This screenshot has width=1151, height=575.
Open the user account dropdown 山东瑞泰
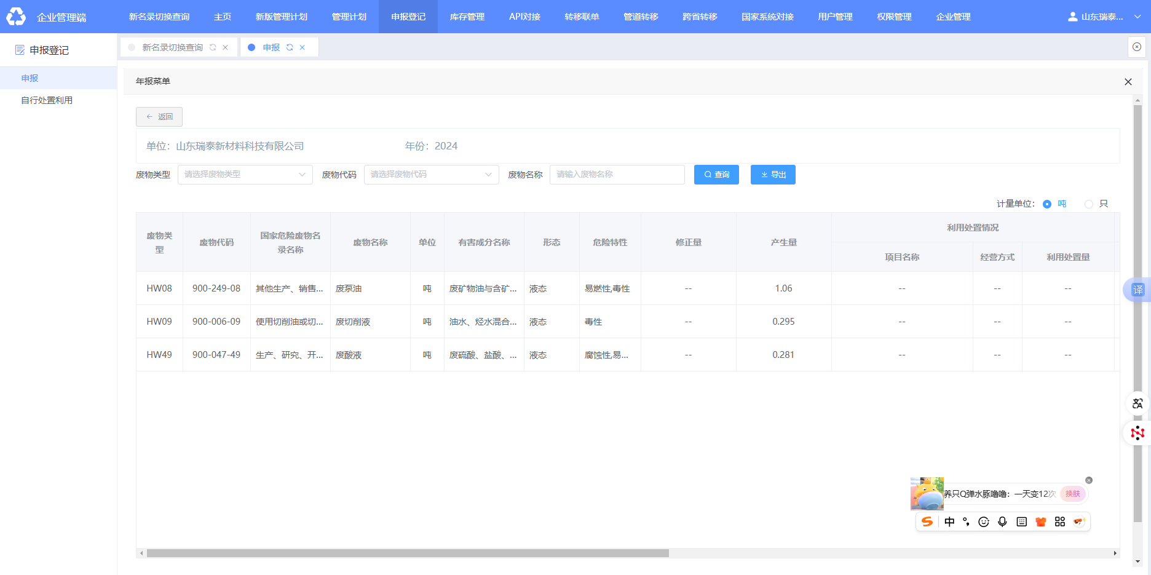(1104, 17)
